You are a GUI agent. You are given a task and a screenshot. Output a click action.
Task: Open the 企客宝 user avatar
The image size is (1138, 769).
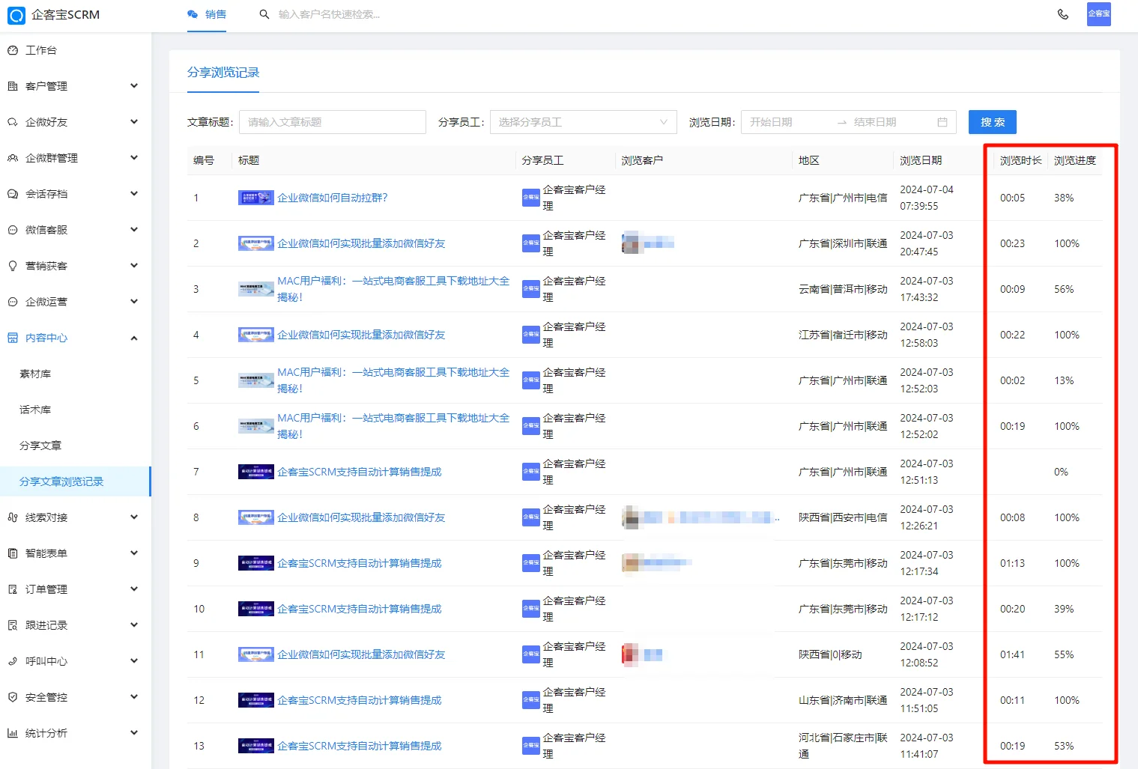1099,14
